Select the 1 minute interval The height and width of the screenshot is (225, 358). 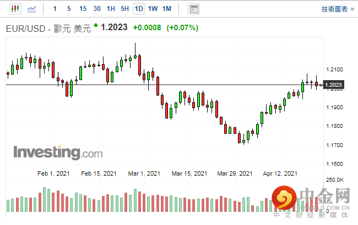click(x=55, y=9)
